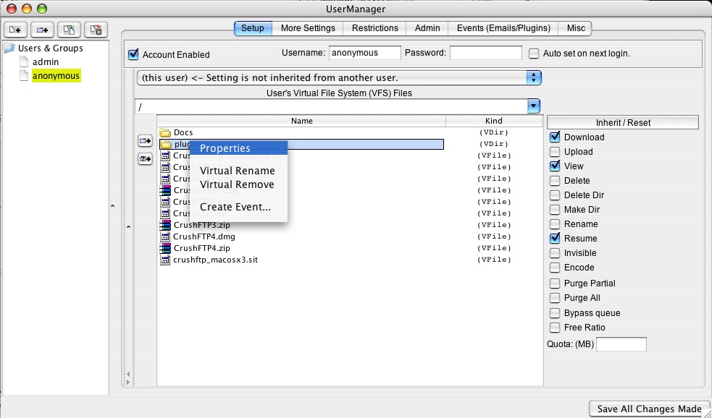The width and height of the screenshot is (712, 418).
Task: Click the delete user trash icon
Action: click(96, 30)
